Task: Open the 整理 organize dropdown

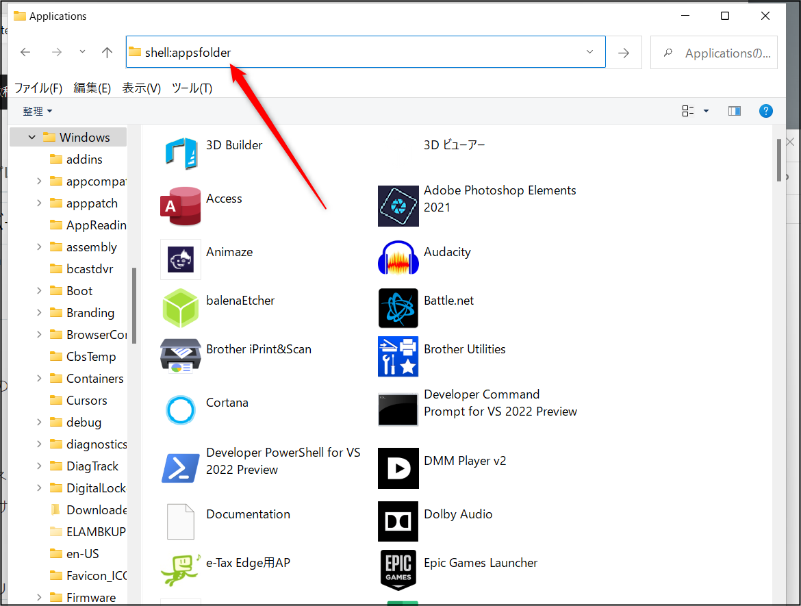Action: point(37,111)
